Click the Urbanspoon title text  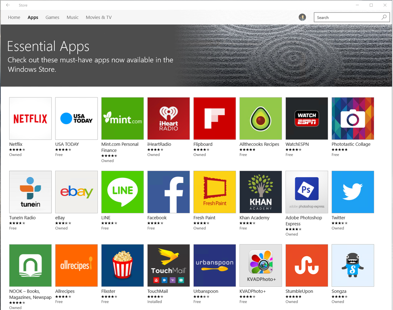[206, 291]
